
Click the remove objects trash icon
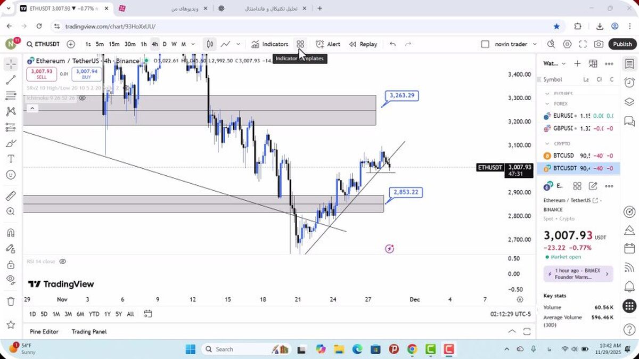11,301
